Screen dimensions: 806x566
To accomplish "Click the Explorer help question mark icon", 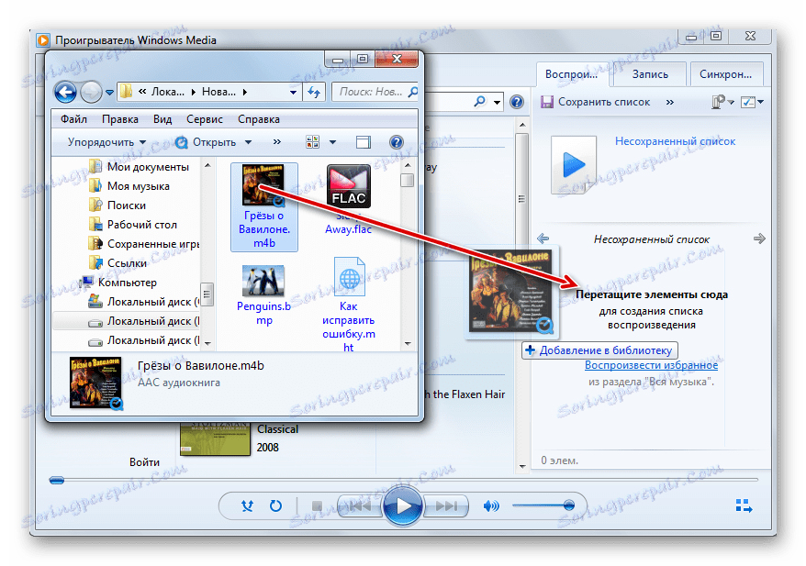I will coord(397,142).
